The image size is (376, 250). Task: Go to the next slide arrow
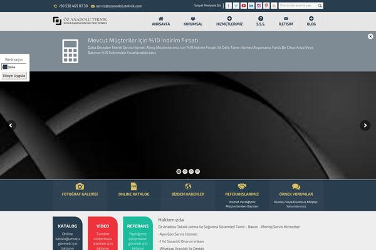365,126
